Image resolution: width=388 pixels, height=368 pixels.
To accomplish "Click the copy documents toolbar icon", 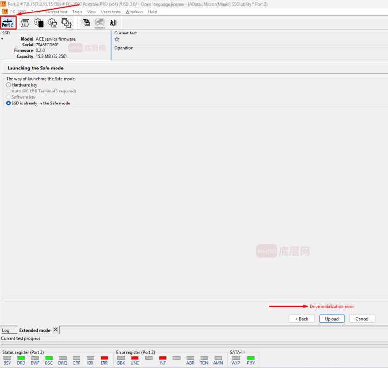I will click(67, 23).
